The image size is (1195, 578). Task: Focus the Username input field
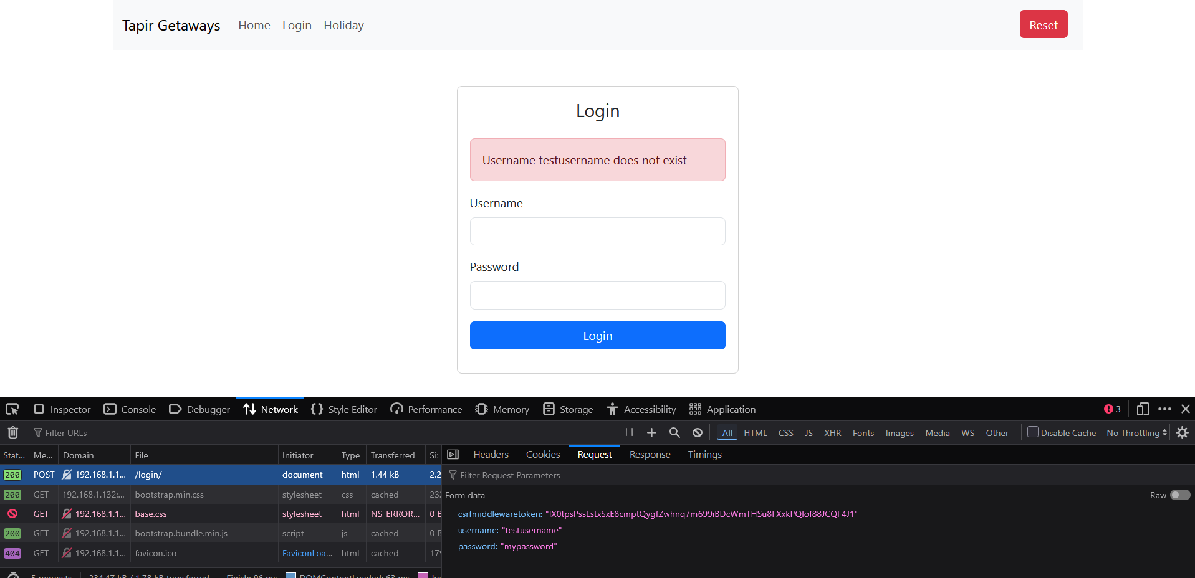(x=597, y=232)
